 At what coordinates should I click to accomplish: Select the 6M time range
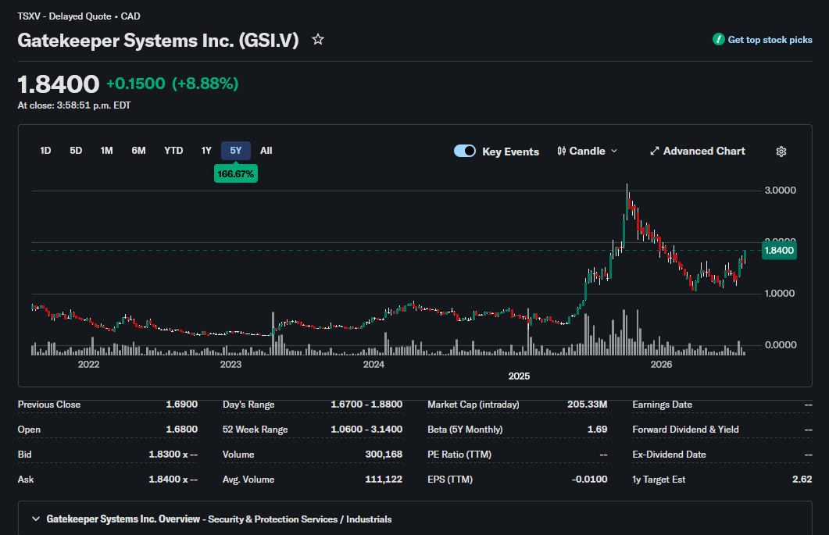[x=138, y=151]
